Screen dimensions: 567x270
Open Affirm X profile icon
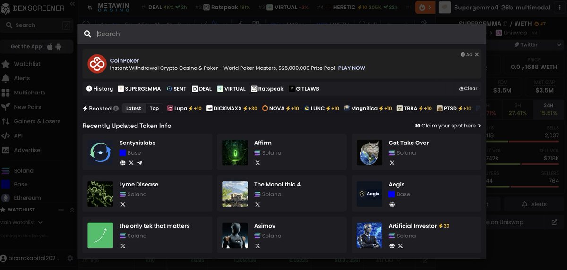point(258,163)
